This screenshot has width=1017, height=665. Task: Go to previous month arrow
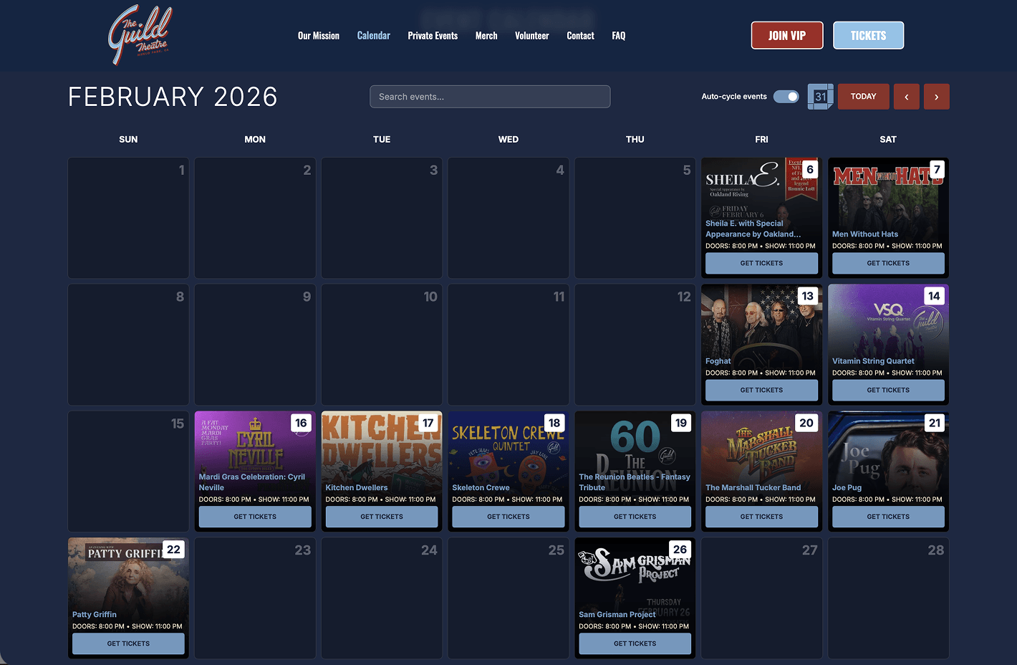click(x=907, y=97)
